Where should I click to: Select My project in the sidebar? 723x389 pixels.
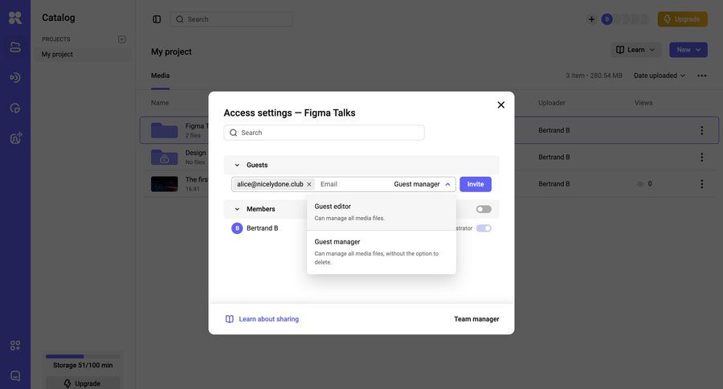[83, 55]
